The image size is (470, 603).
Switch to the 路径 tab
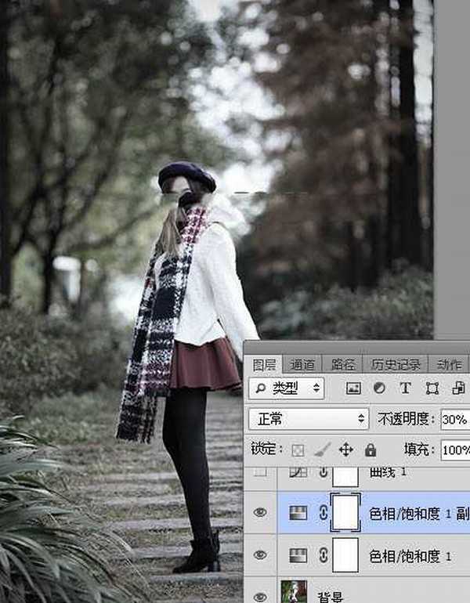point(343,364)
